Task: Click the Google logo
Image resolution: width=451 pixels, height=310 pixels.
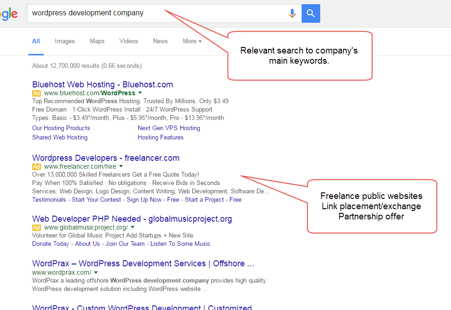Action: point(9,14)
